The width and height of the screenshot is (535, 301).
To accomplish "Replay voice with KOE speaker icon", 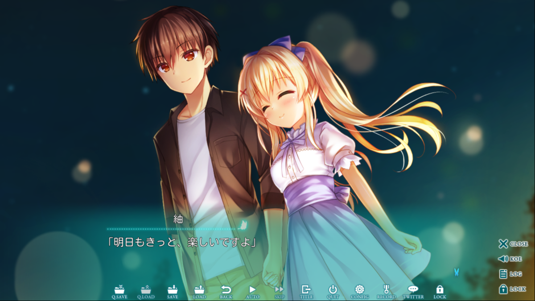I will pyautogui.click(x=510, y=259).
